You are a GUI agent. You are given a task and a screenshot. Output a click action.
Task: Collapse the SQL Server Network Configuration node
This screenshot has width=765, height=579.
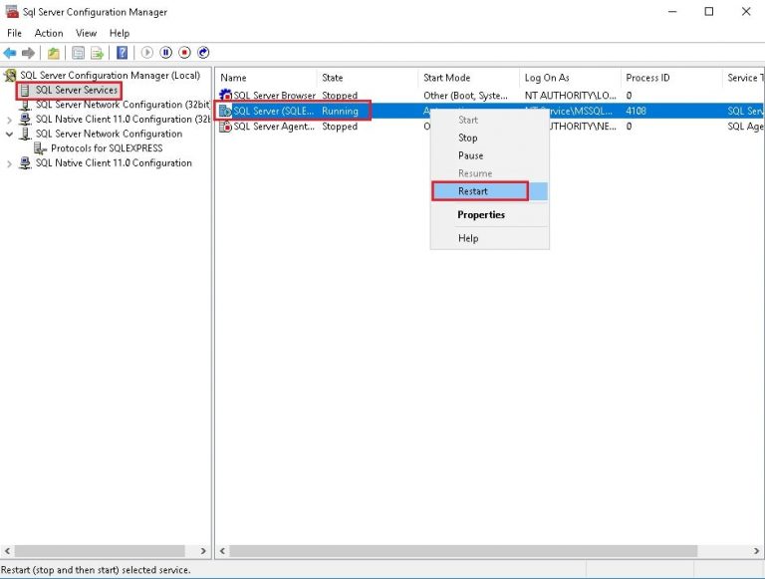10,134
